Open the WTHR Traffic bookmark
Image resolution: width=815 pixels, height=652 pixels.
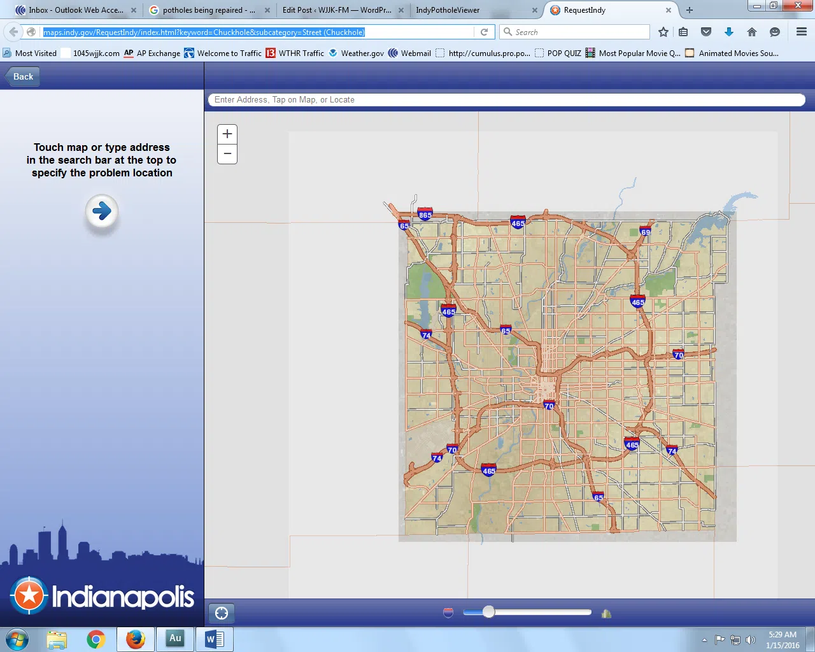pyautogui.click(x=295, y=53)
